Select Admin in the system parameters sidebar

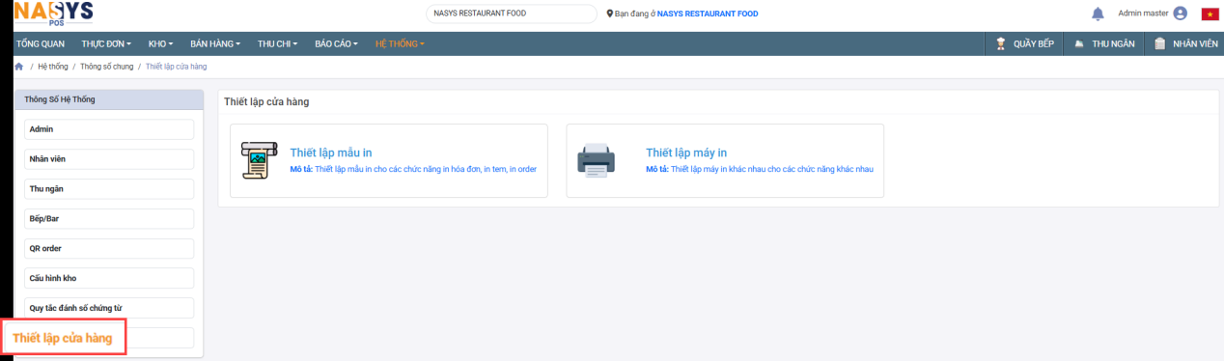[x=109, y=129]
